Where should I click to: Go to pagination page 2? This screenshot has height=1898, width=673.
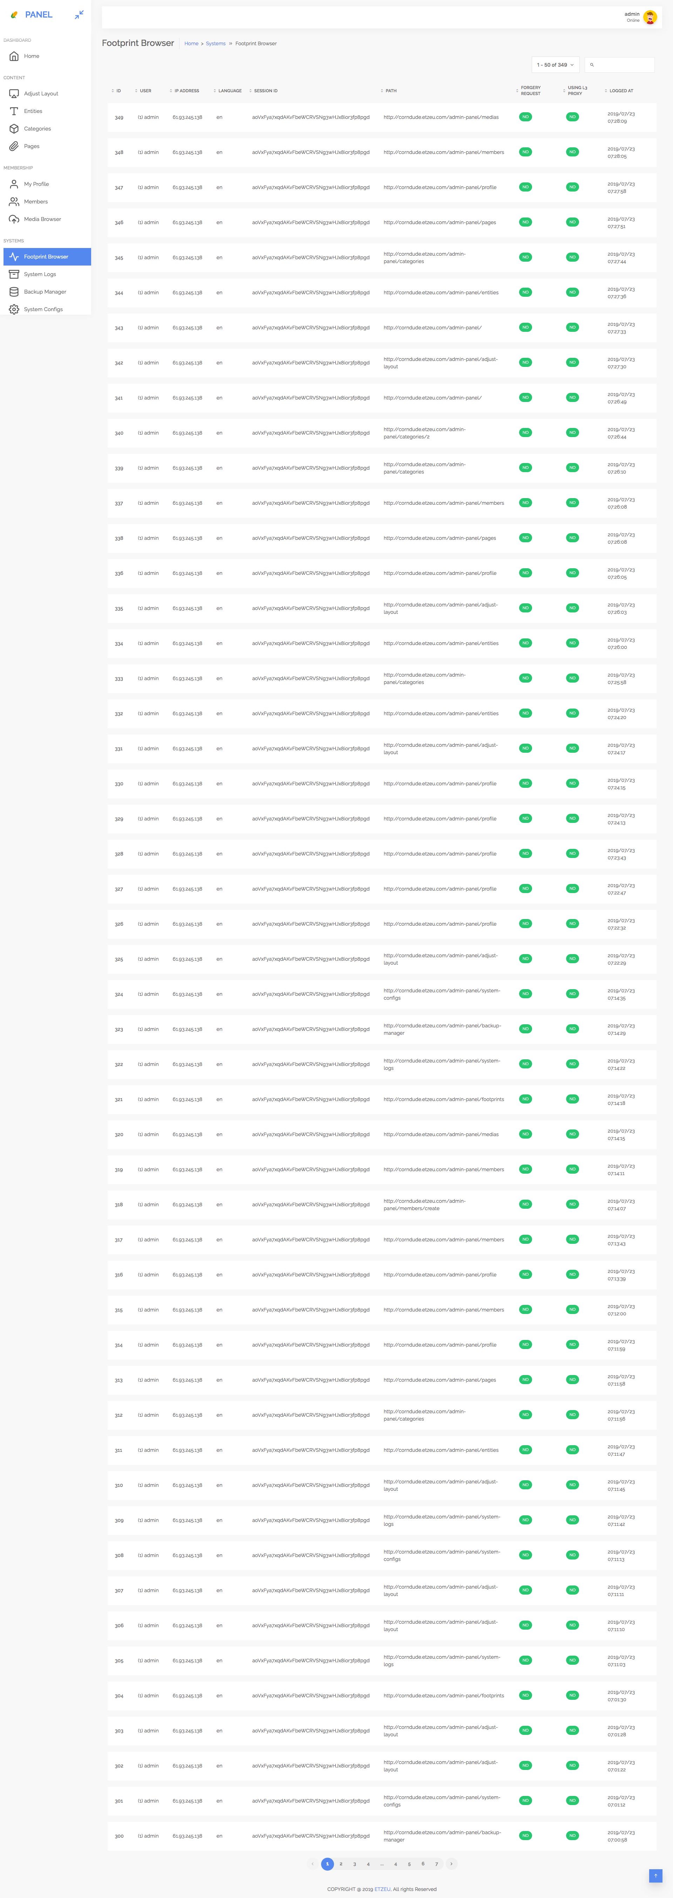pos(341,1863)
